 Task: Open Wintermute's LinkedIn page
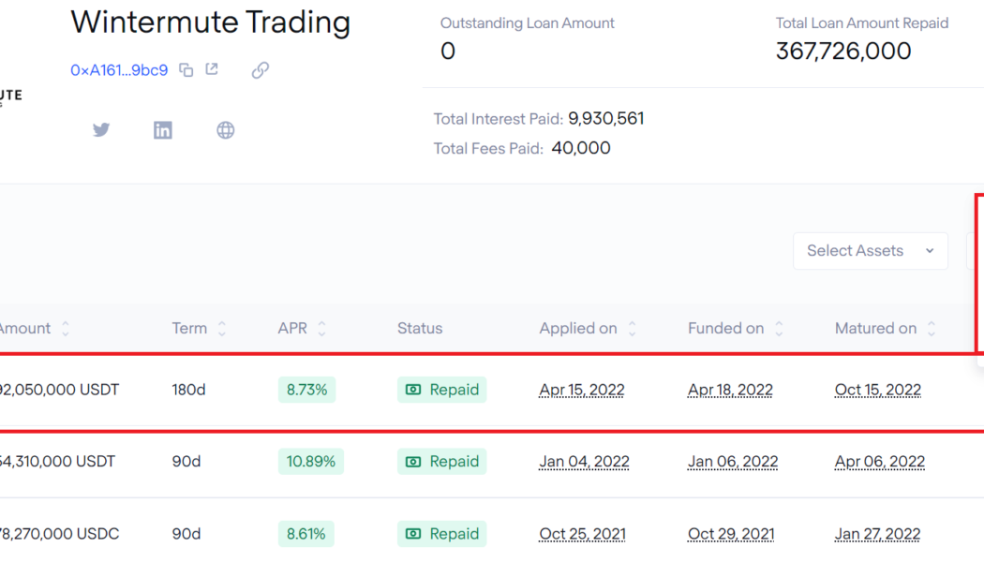pos(162,129)
